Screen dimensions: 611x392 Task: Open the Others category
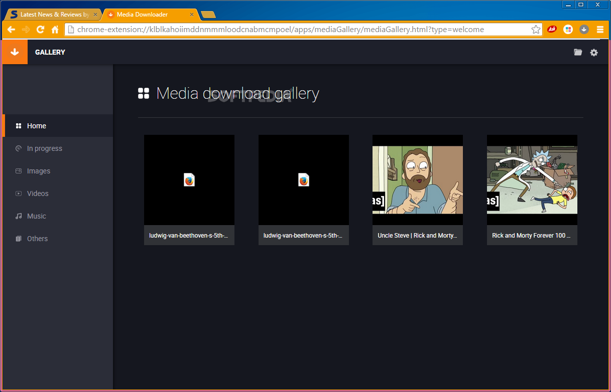click(58, 239)
